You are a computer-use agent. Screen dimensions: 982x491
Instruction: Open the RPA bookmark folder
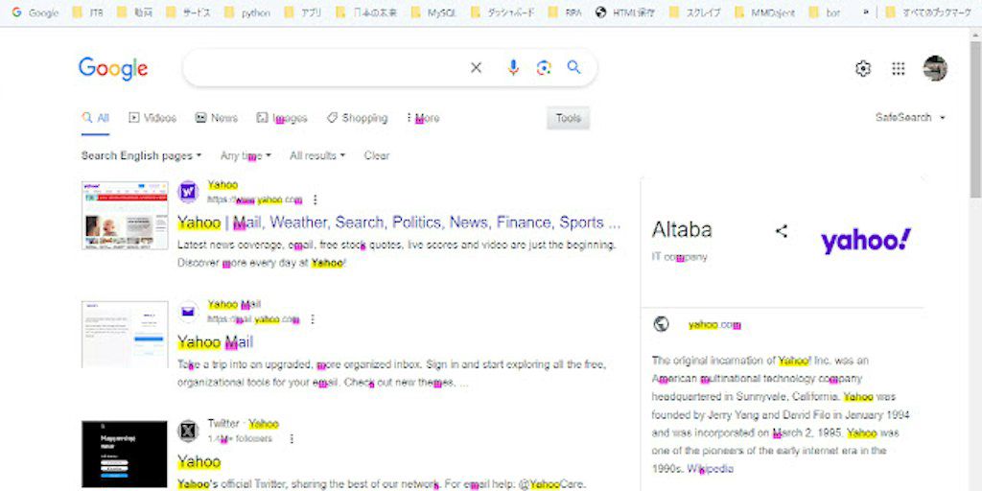(565, 12)
